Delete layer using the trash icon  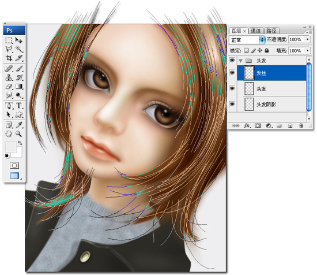click(x=301, y=126)
